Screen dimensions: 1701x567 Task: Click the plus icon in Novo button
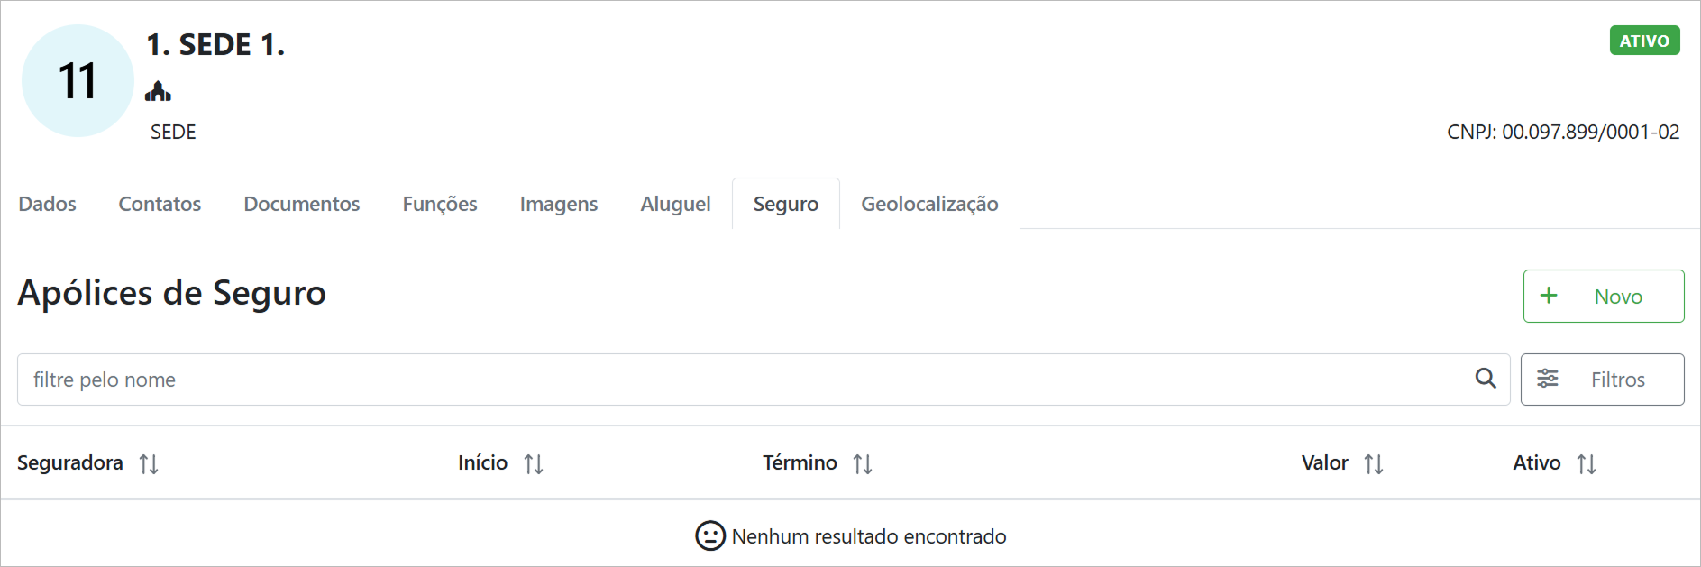pos(1549,296)
